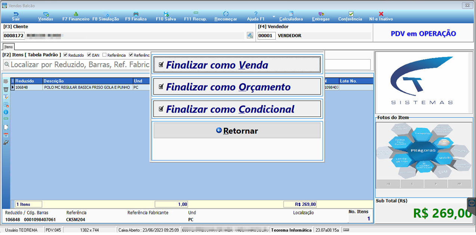This screenshot has height=235, width=476.
Task: Select POLO MC REGULAR BASICA description cell
Action: (88, 87)
